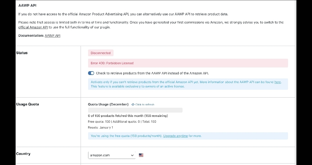Click the red Disconnected status badge
The image size is (312, 165).
(x=101, y=53)
